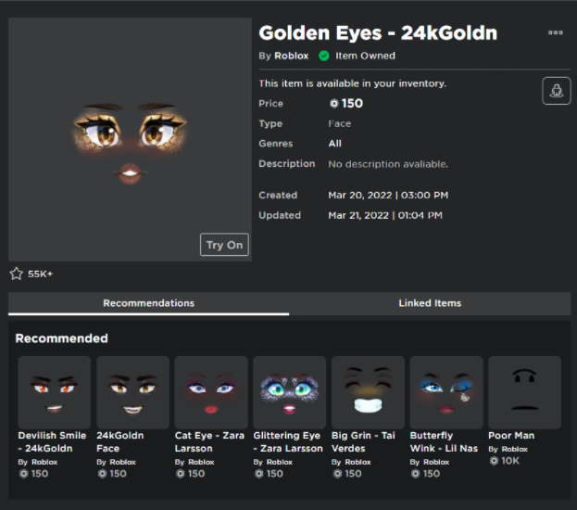Open the 24kGoldn Face thumbnail
577x510 pixels.
(x=132, y=391)
